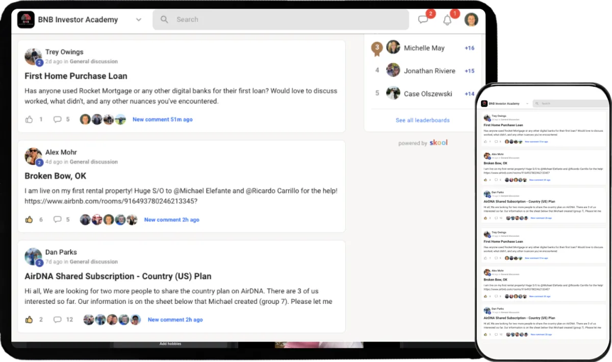The image size is (612, 362).
Task: Click Jonathan Riviere's leaderboard avatar
Action: 393,70
